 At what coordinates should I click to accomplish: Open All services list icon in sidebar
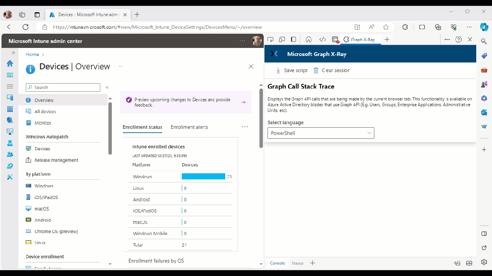tap(10, 87)
